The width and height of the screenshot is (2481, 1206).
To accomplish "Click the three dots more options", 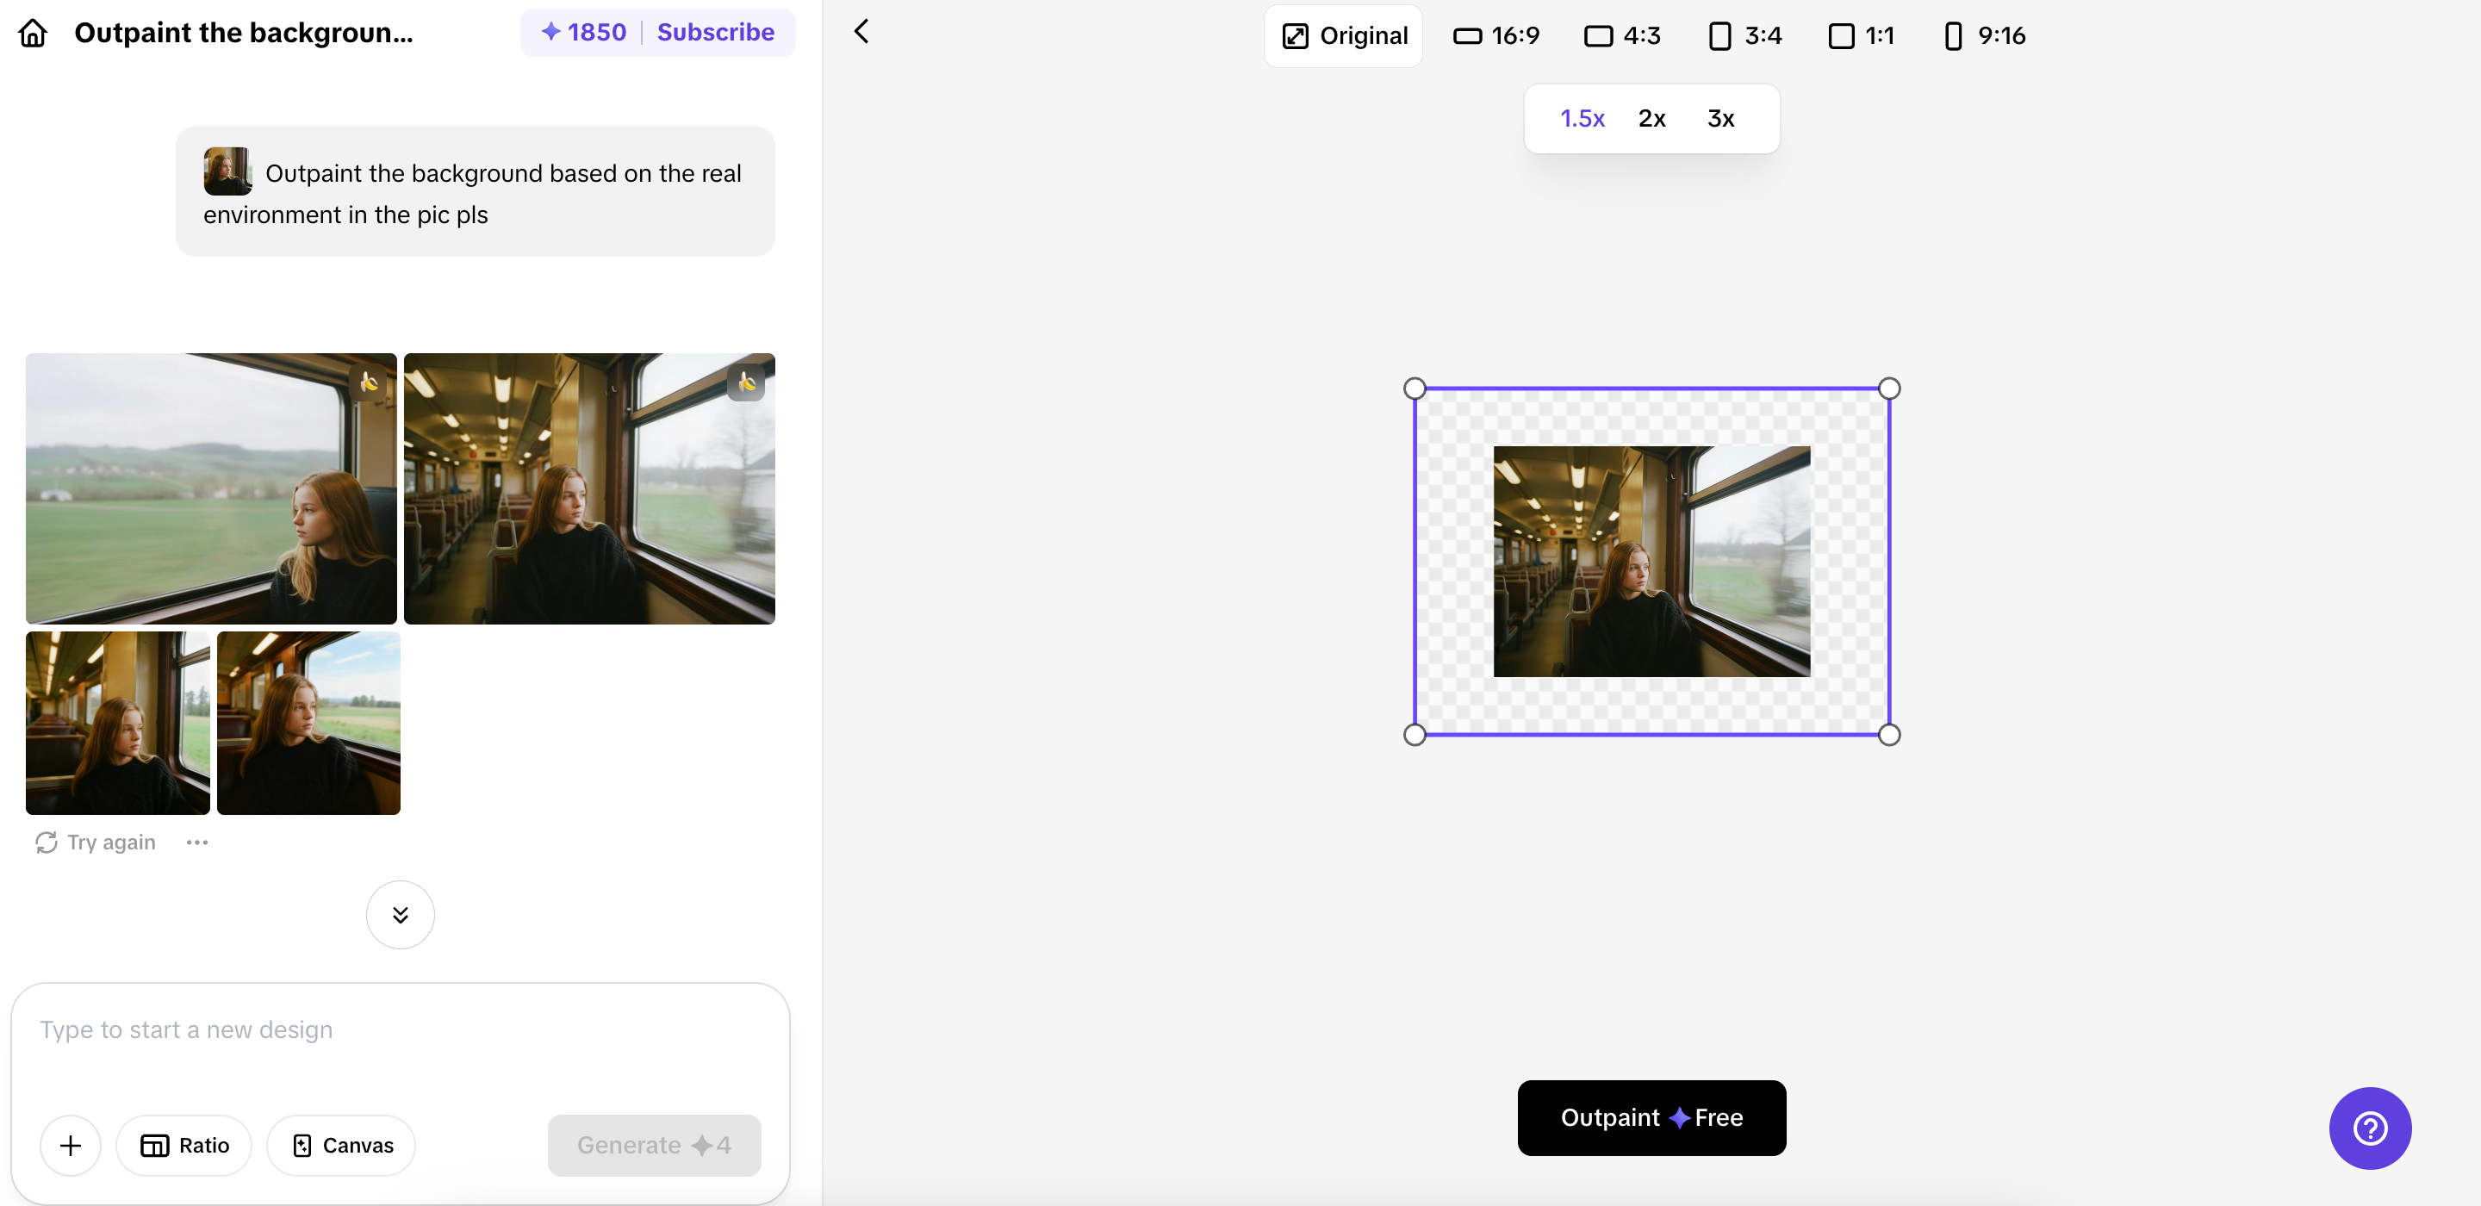I will tap(196, 842).
